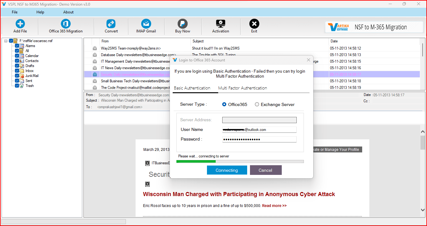This screenshot has height=226, width=427.
Task: Select the Exchange Server radio button
Action: point(257,104)
